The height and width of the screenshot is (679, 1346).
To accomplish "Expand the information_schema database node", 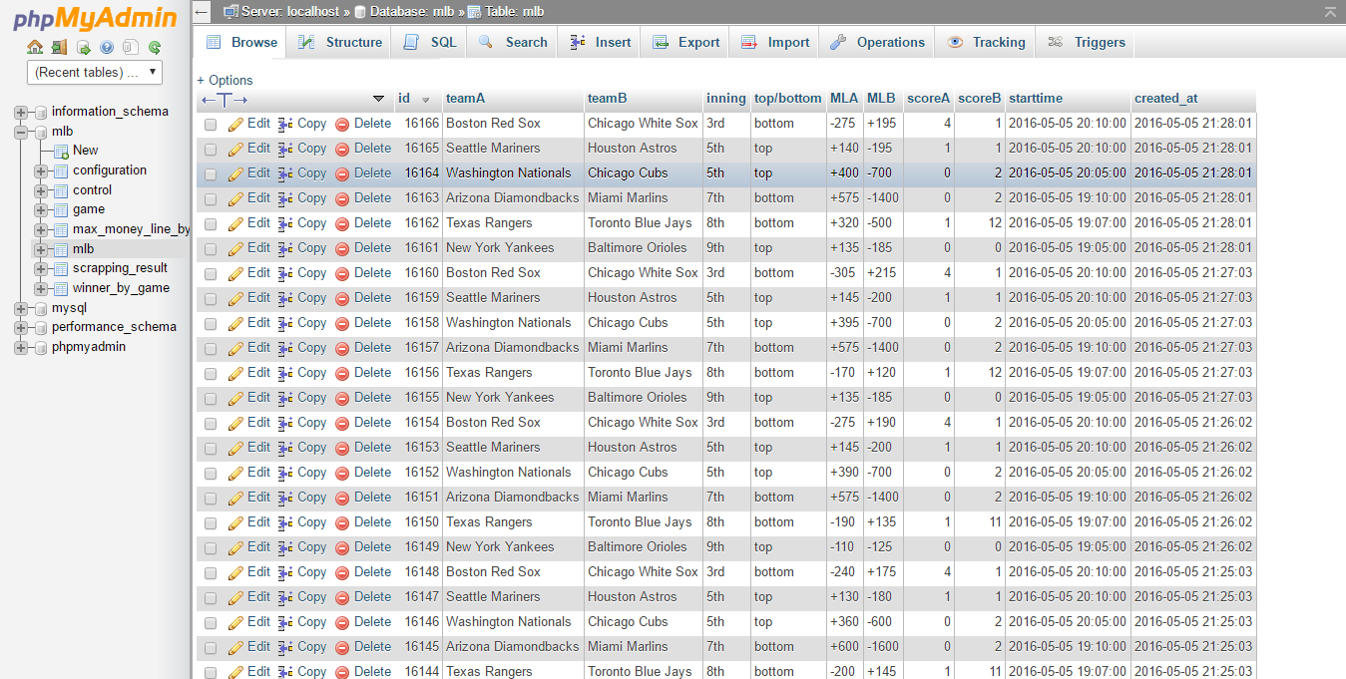I will (21, 112).
